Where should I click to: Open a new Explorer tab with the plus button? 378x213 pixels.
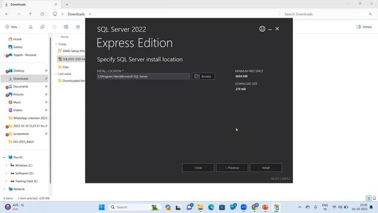(67, 4)
